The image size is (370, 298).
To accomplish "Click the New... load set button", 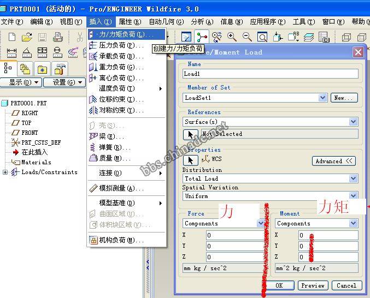I will coord(344,98).
